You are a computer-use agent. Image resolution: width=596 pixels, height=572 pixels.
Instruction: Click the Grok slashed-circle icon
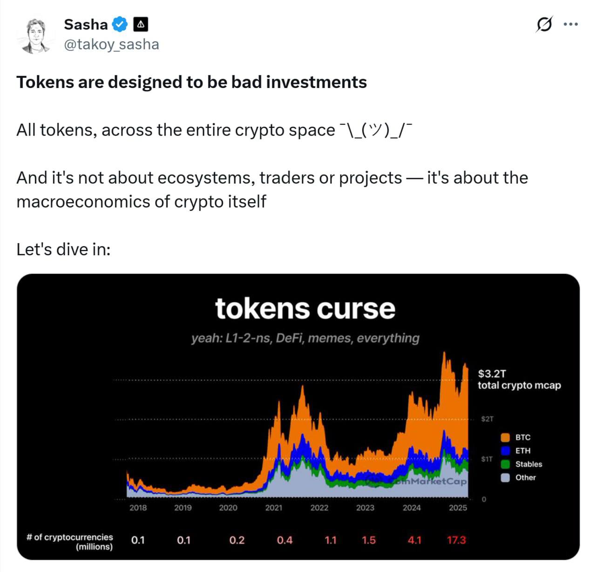click(x=544, y=24)
